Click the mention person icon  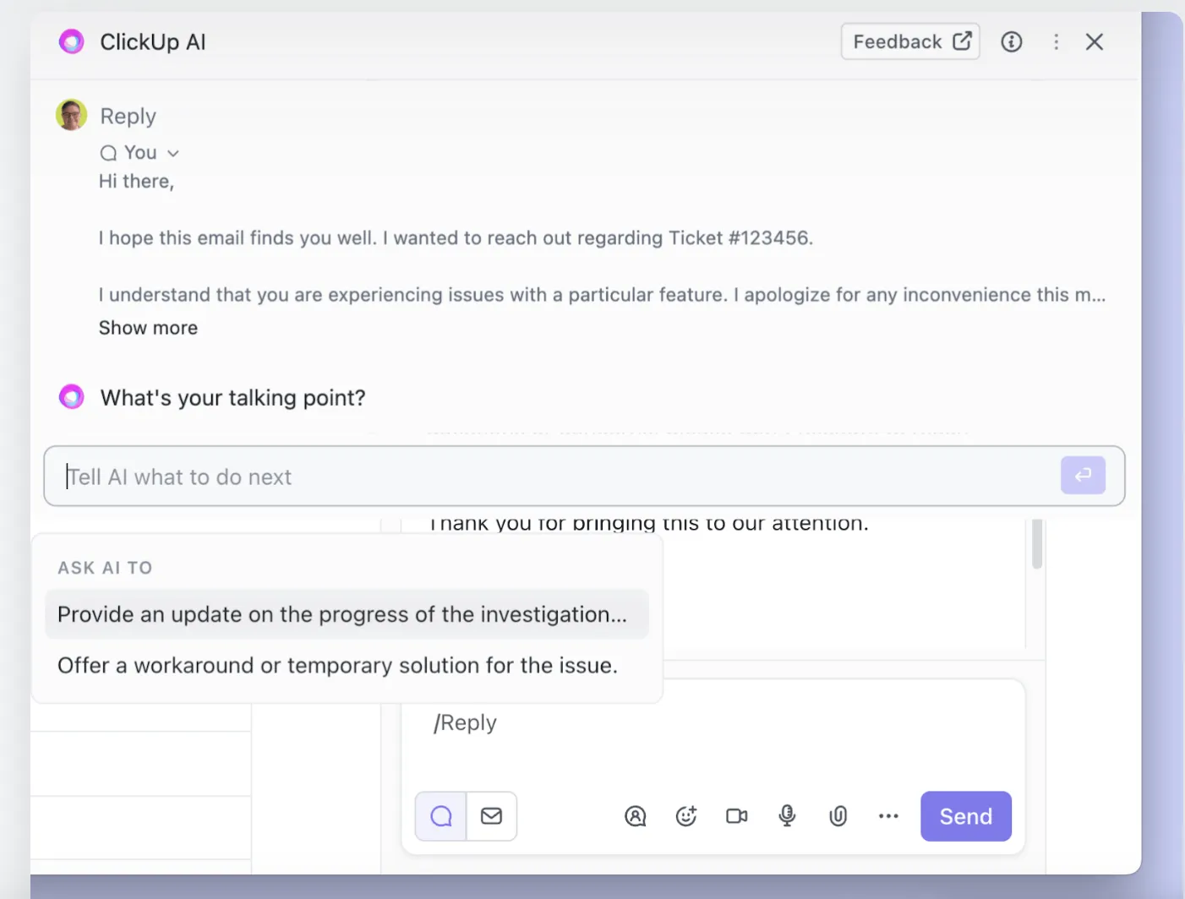click(635, 816)
